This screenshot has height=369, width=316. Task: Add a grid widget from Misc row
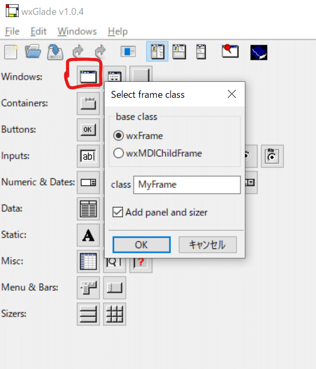tap(88, 262)
